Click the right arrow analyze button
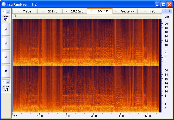174x120 pixels. click(6, 57)
